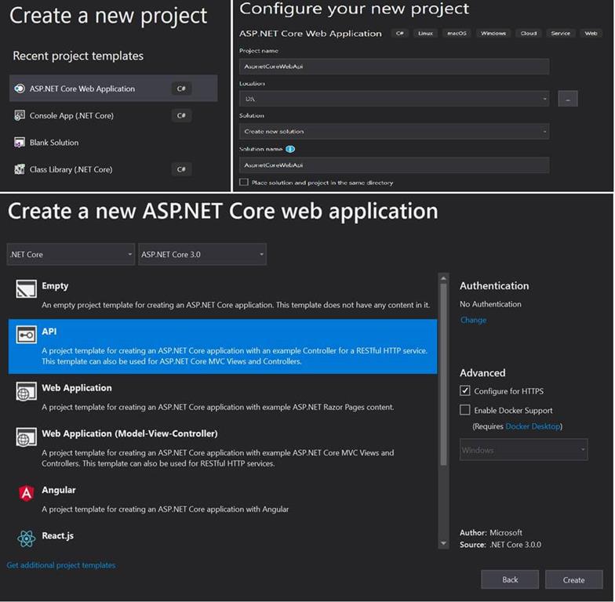Open the Change authentication link

tap(474, 320)
